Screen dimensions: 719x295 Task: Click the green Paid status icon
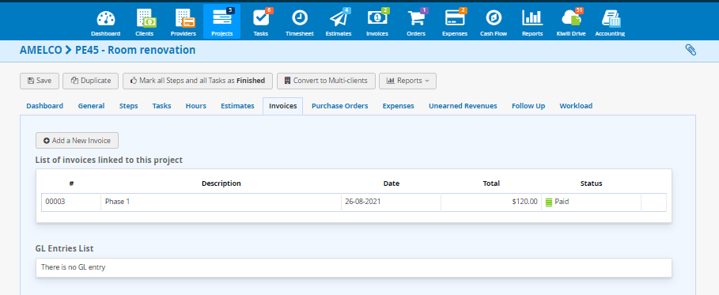(x=549, y=202)
